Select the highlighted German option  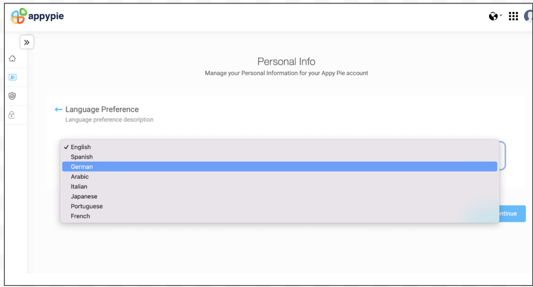coord(82,167)
